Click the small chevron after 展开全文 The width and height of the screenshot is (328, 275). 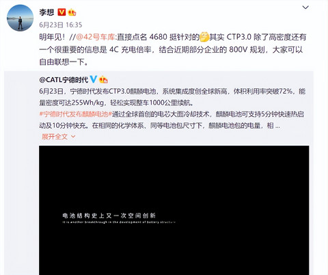(73, 137)
